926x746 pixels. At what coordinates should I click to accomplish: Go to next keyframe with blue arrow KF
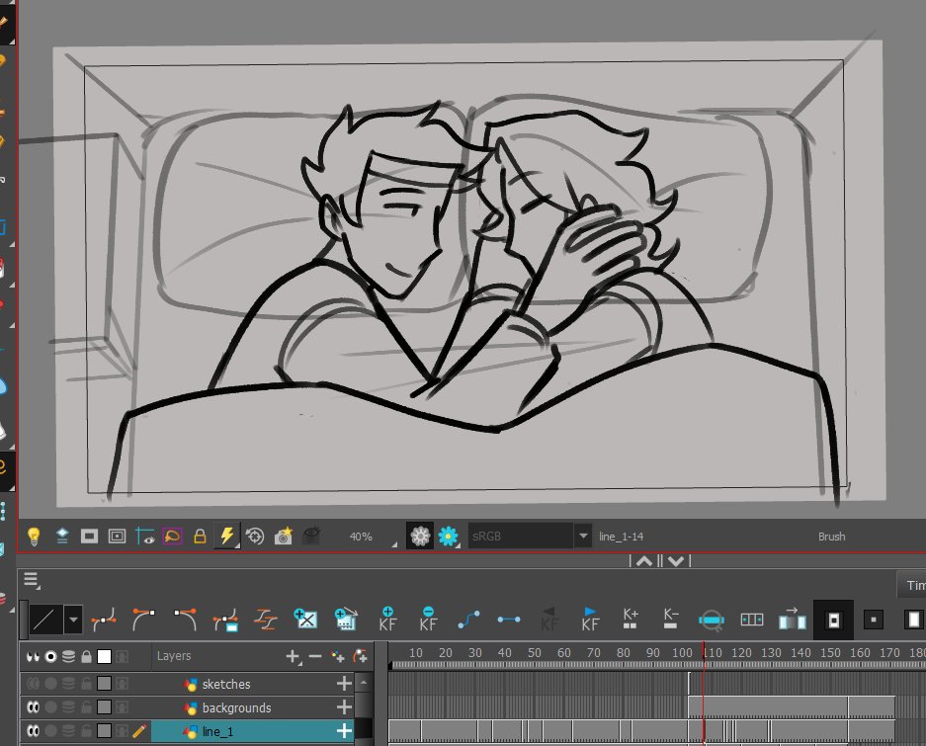click(590, 619)
